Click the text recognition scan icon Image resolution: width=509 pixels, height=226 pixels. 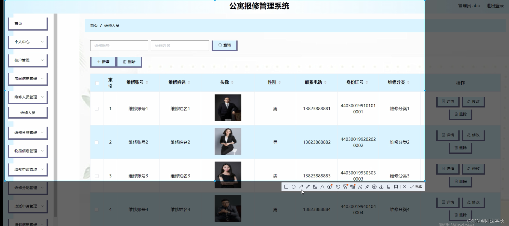pyautogui.click(x=360, y=187)
